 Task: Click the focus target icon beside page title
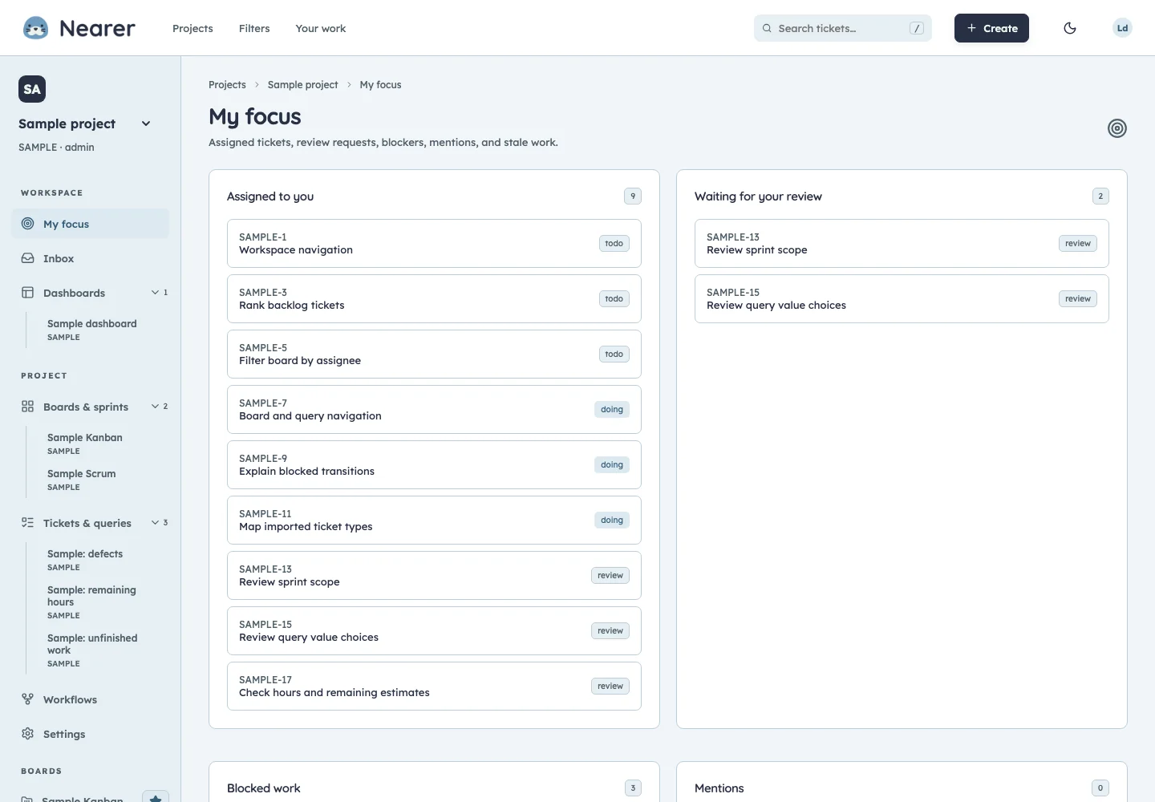(x=1117, y=128)
